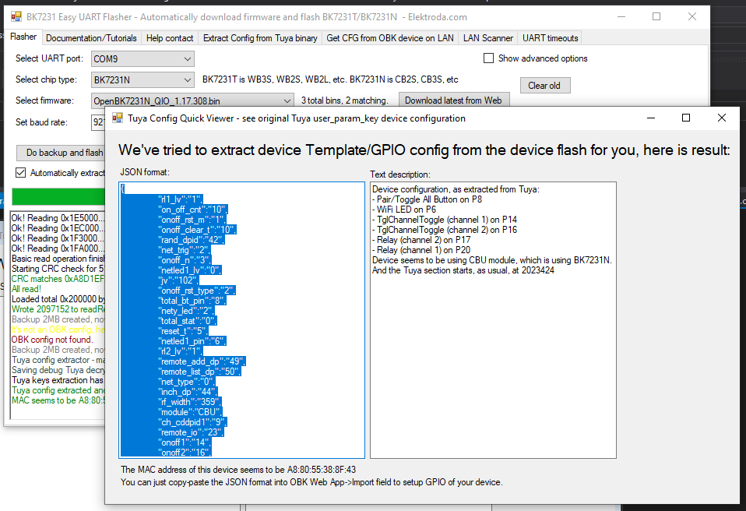The height and width of the screenshot is (511, 746).
Task: Open the UART timeouts tab
Action: (551, 38)
